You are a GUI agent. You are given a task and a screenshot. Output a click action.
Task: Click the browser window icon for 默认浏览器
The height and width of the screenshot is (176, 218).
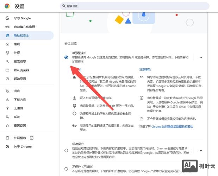pos(7,70)
